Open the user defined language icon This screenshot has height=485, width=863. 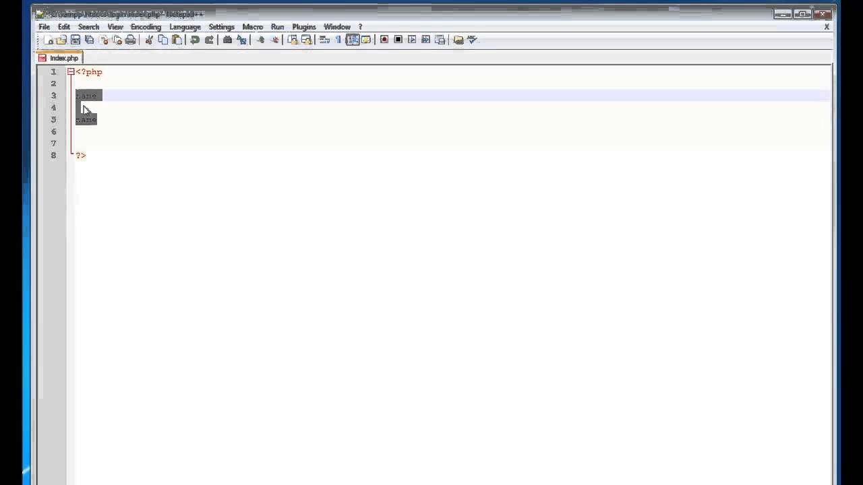pyautogui.click(x=366, y=40)
